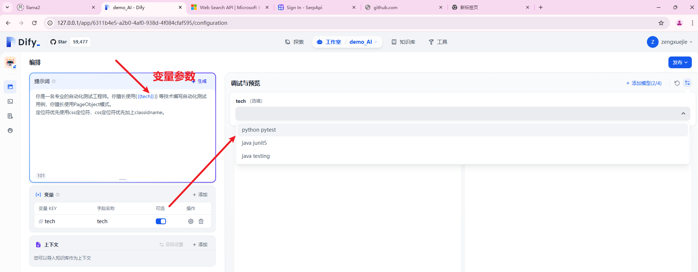Open the API access terminal sidebar icon
The height and width of the screenshot is (272, 698).
coord(10,101)
